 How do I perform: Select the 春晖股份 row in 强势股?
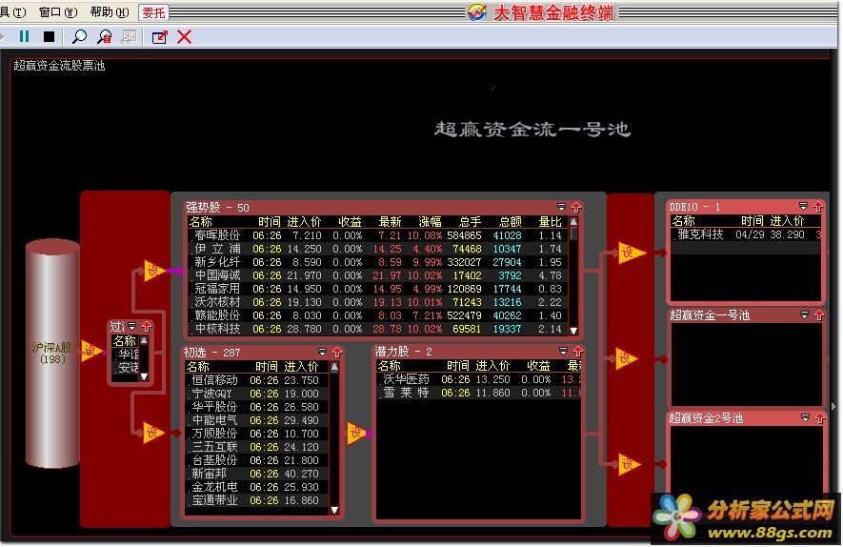pyautogui.click(x=377, y=235)
